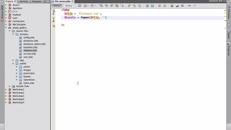Select index.php in public folder
The height and width of the screenshot is (130, 231).
29,83
